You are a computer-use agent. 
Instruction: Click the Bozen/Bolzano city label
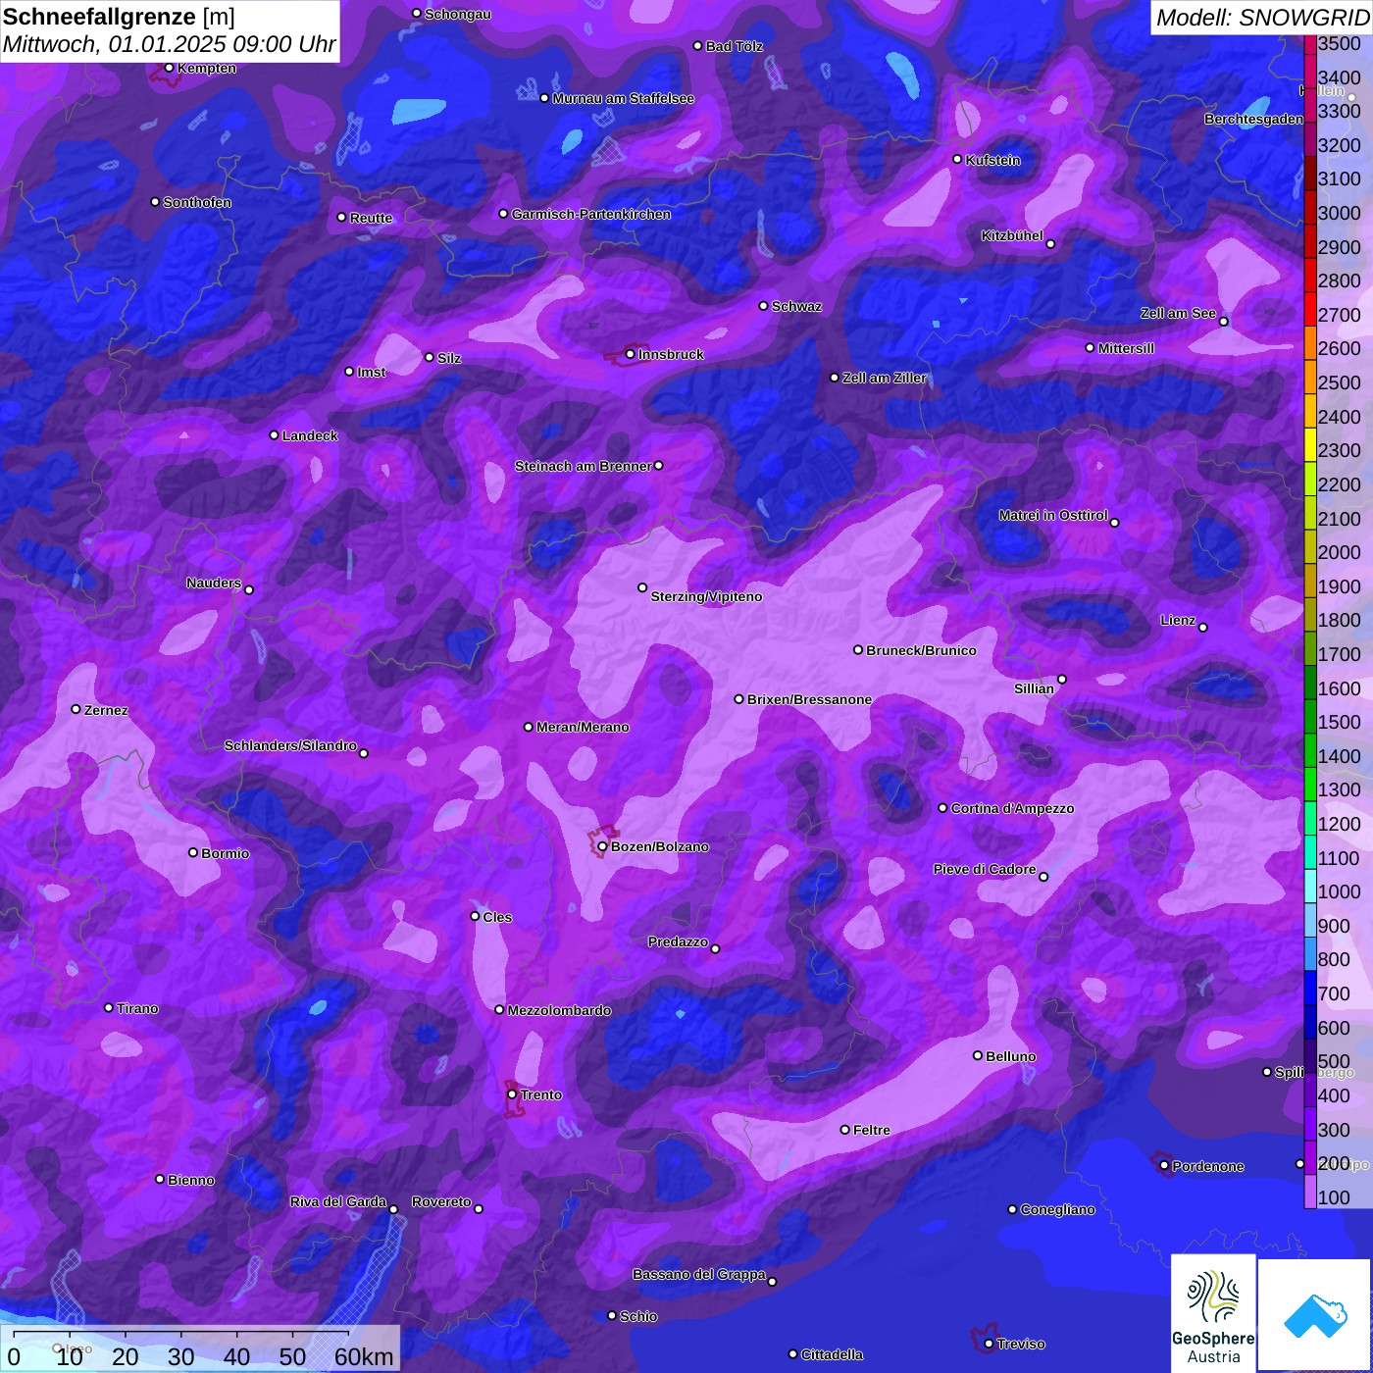tap(659, 846)
